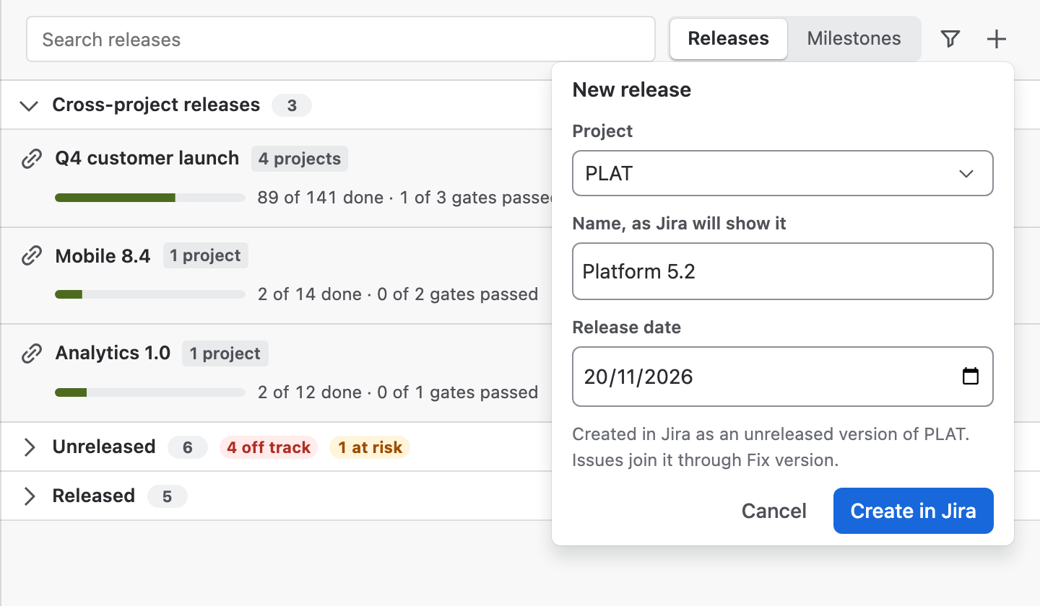Click the plus icon to add release
This screenshot has height=606, width=1040.
pyautogui.click(x=997, y=39)
